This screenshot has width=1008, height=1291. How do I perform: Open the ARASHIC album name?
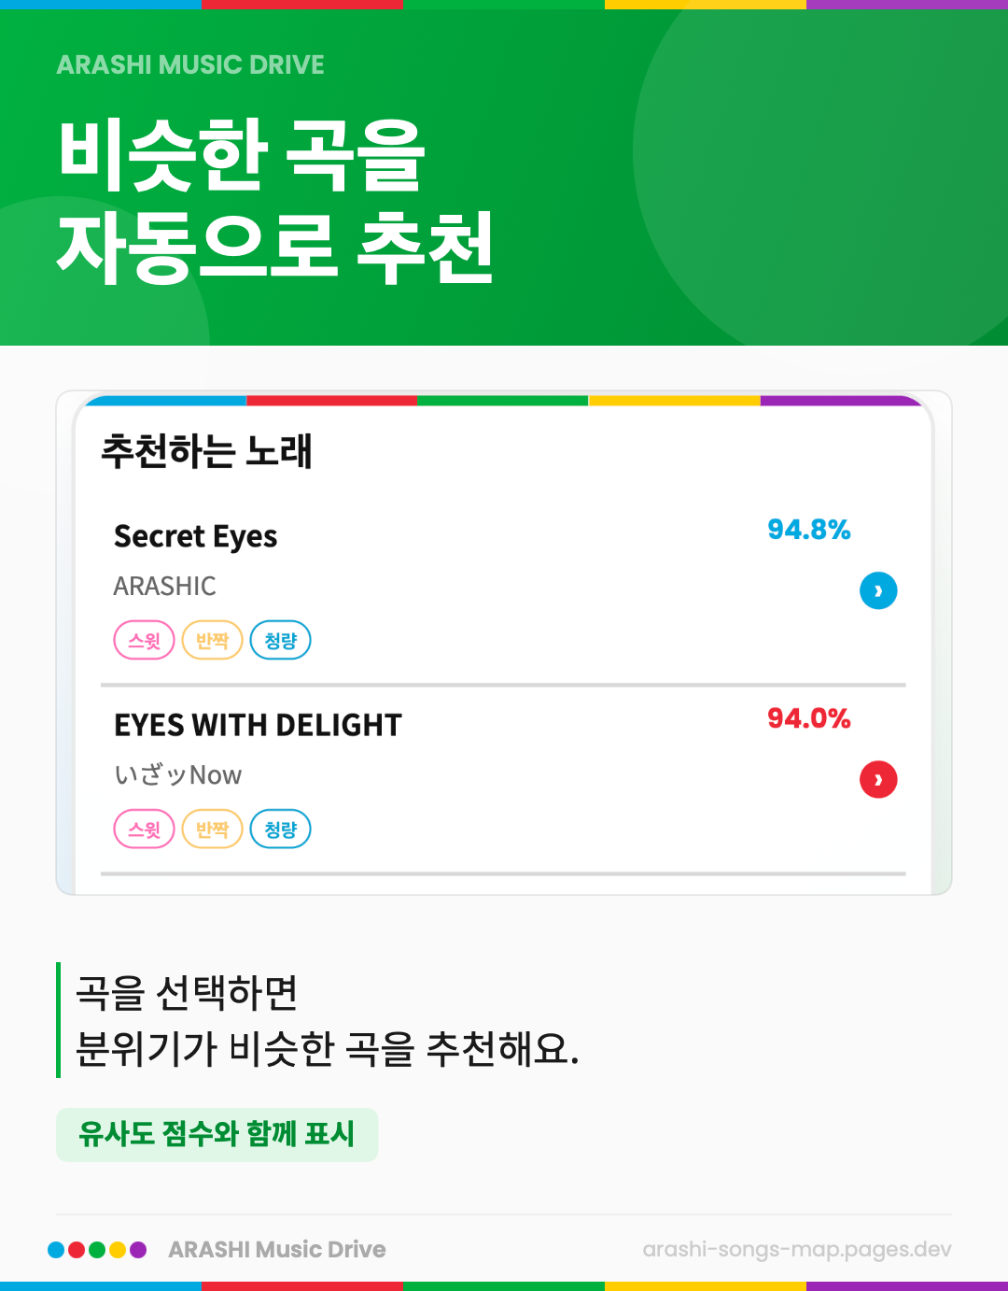pos(164,587)
